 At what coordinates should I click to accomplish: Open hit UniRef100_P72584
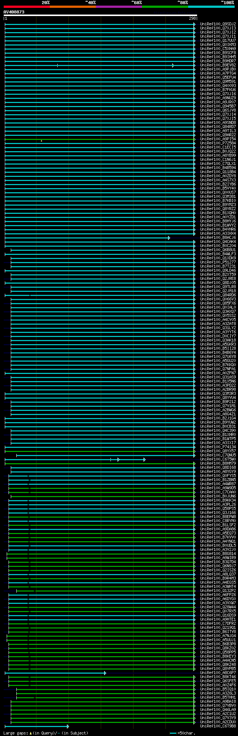point(218,143)
